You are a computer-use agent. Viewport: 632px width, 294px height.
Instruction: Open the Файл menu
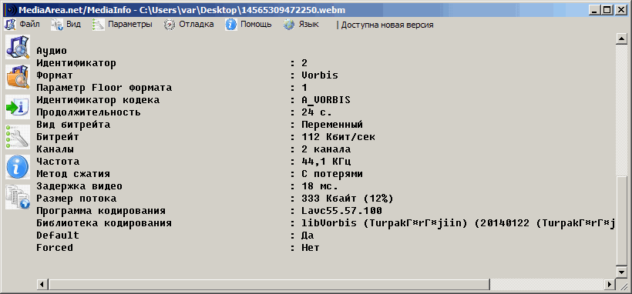tap(22, 25)
